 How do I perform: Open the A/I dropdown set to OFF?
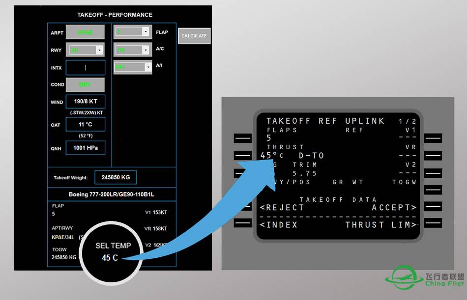pyautogui.click(x=132, y=67)
